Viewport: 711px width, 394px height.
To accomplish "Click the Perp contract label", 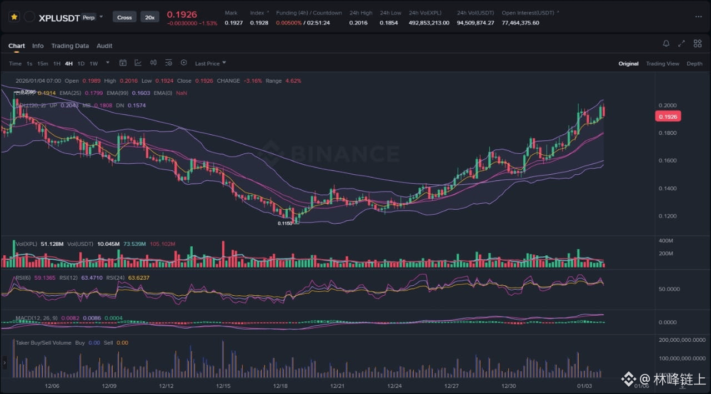I will click(88, 17).
